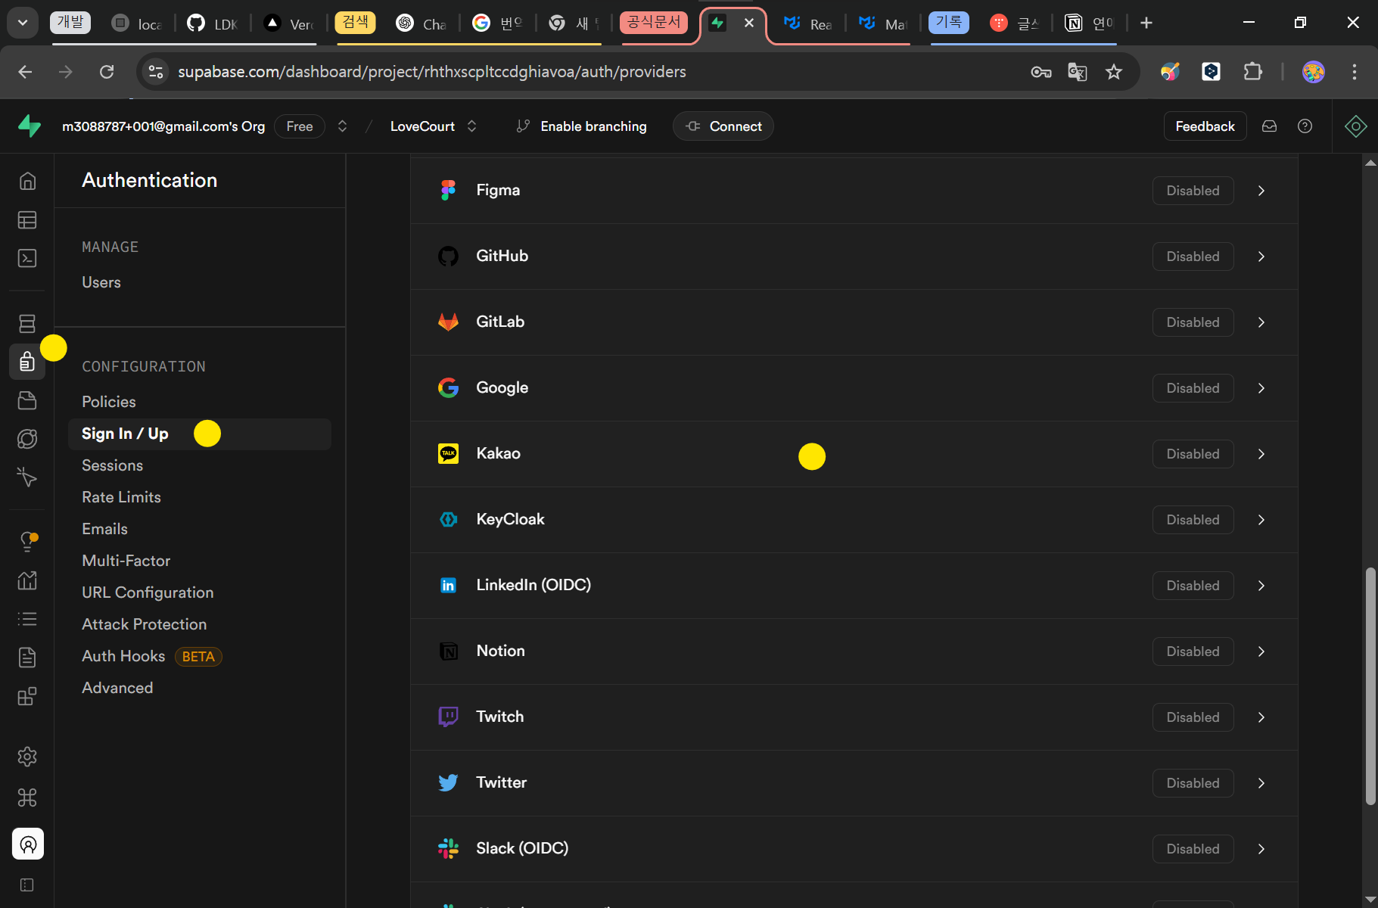Open the Realtime cursor sidebar icon
This screenshot has height=908, width=1378.
pos(27,477)
